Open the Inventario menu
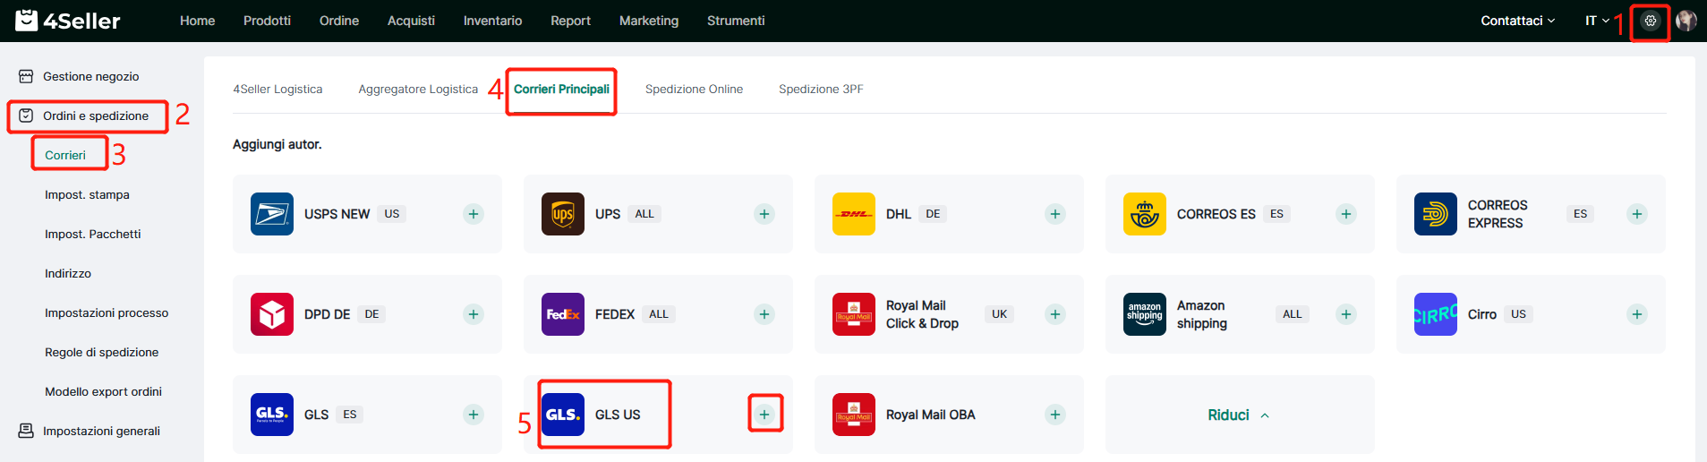Image resolution: width=1707 pixels, height=462 pixels. pos(492,21)
